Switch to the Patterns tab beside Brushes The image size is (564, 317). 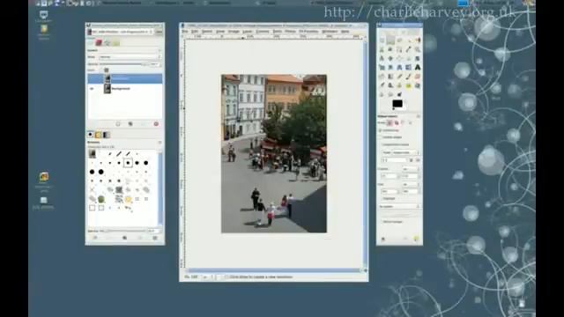point(99,135)
